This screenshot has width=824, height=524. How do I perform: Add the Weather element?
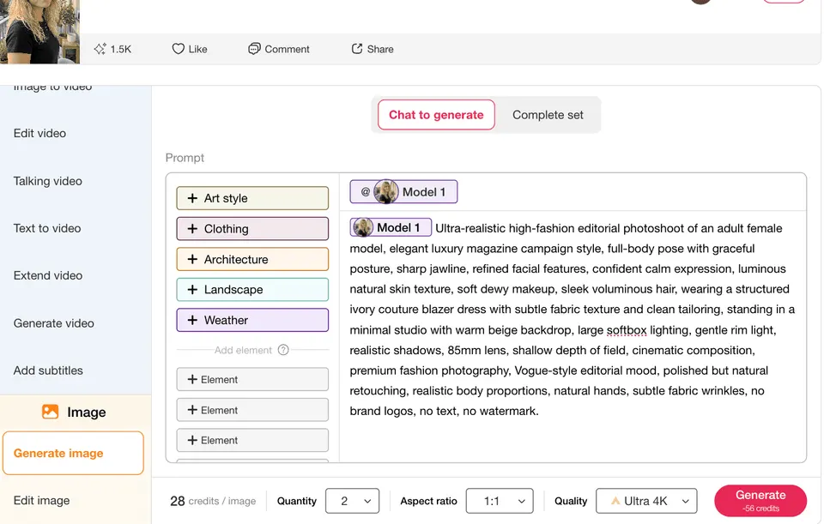pos(252,320)
